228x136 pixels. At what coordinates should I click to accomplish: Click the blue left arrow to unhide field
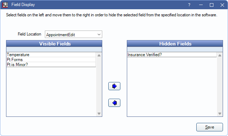(114, 103)
